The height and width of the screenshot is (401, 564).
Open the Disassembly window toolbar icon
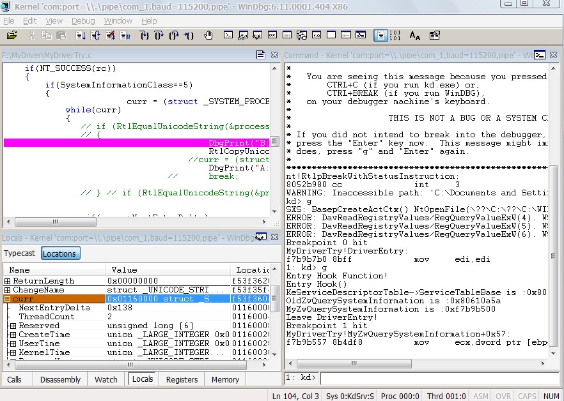point(317,35)
